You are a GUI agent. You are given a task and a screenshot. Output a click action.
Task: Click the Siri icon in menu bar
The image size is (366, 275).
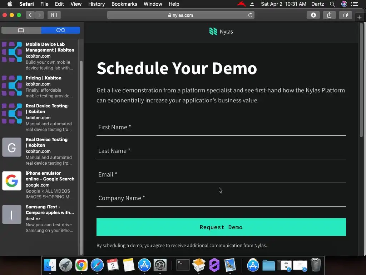point(344,4)
